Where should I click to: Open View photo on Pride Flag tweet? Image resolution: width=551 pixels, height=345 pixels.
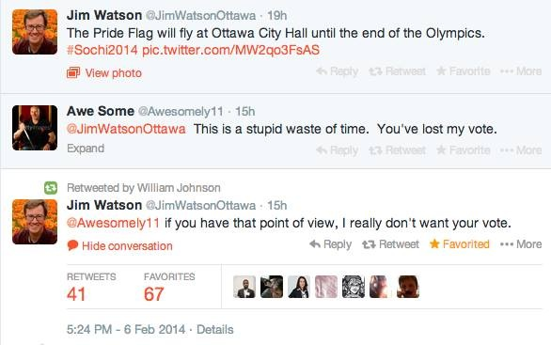click(104, 73)
